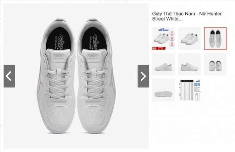Go to previous product image arrow
This screenshot has width=235, height=152.
coord(9,76)
